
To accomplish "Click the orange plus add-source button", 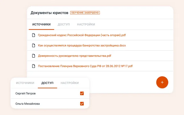I will (x=162, y=82).
